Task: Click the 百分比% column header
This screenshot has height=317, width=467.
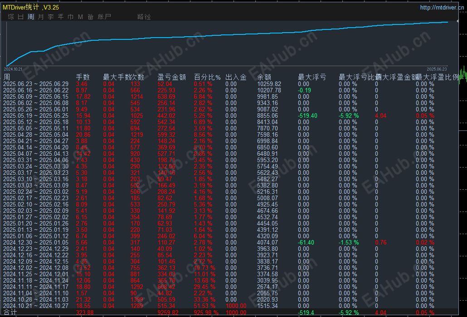Action: pyautogui.click(x=207, y=77)
